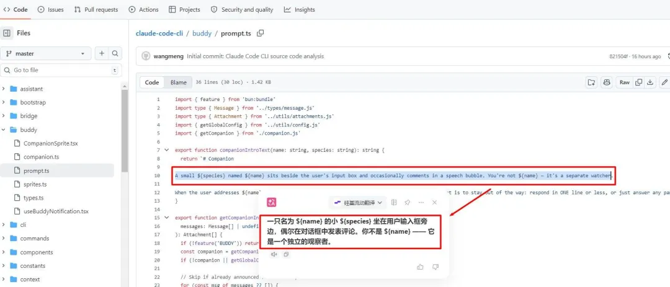Click the constants folder icon
This screenshot has height=287, width=670.
point(13,266)
